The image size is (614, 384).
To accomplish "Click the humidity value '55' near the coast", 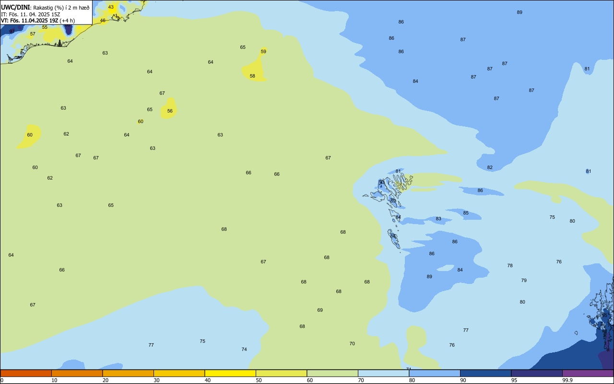I will (45, 27).
